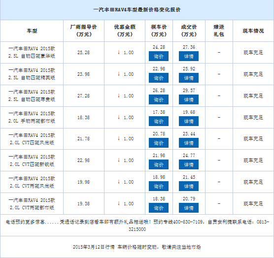The width and height of the screenshot is (274, 258).
Task: View 详情 under the 19.68 price
Action: click(189, 121)
